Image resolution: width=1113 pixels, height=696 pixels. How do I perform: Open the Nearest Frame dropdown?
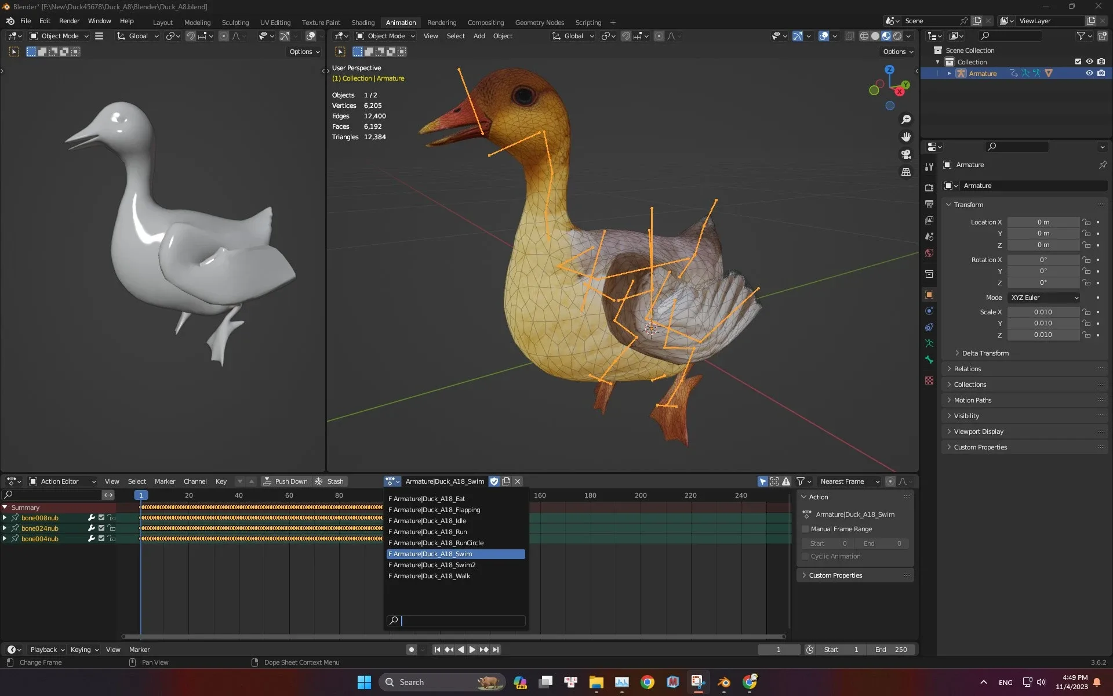tap(849, 481)
